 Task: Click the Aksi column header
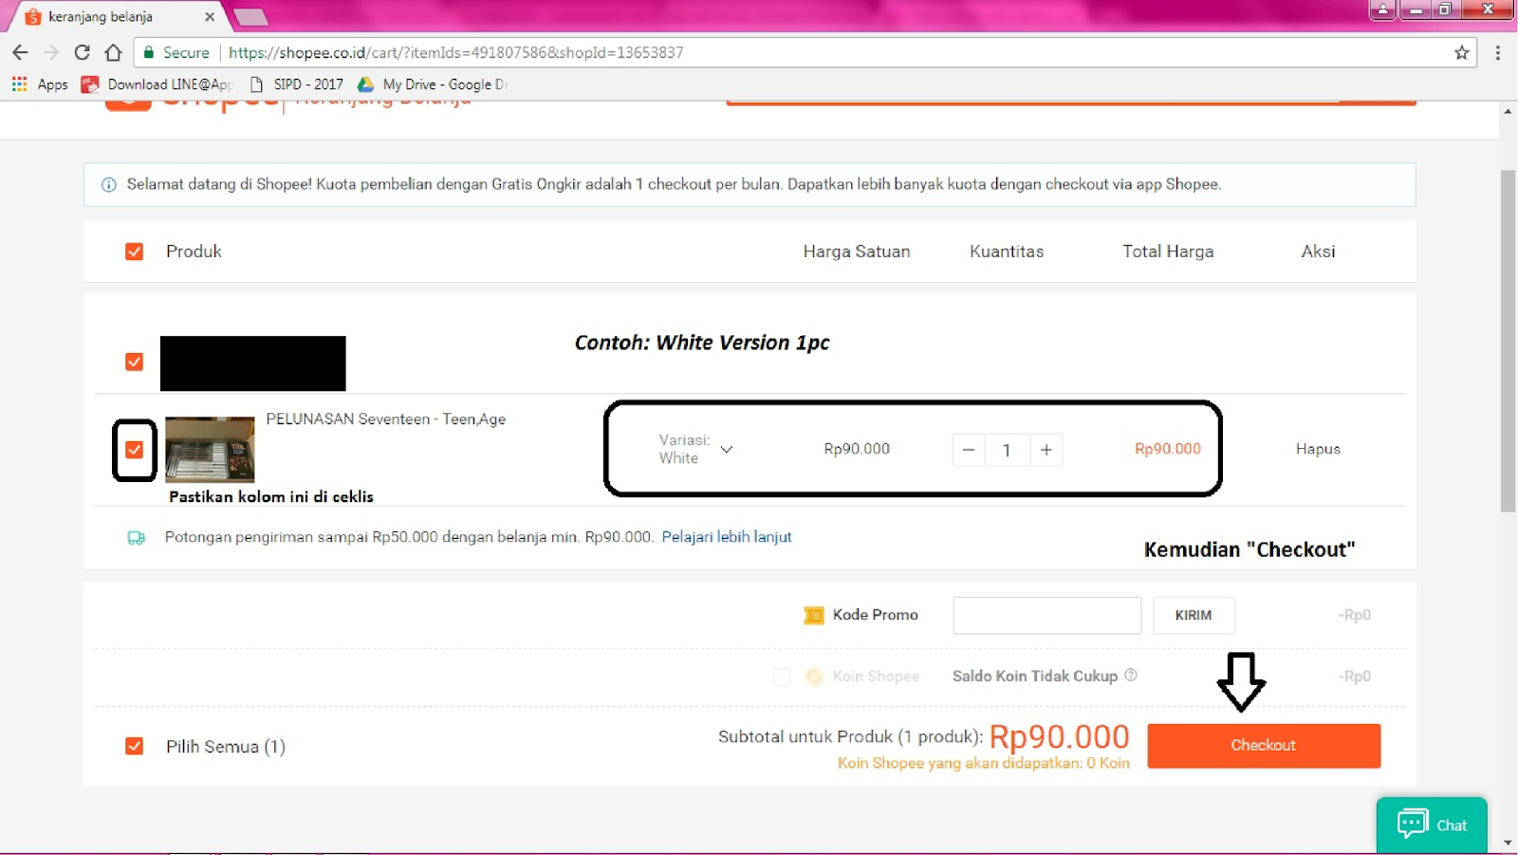point(1318,251)
